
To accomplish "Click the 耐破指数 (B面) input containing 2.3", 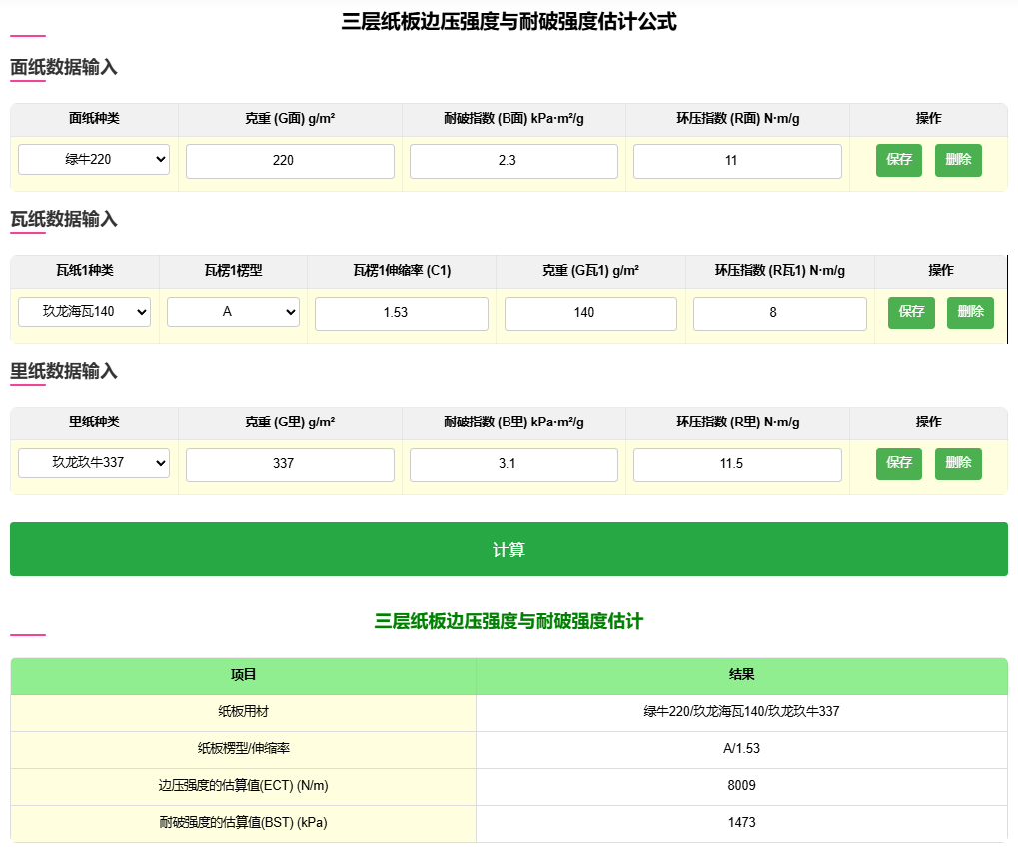I will 512,159.
